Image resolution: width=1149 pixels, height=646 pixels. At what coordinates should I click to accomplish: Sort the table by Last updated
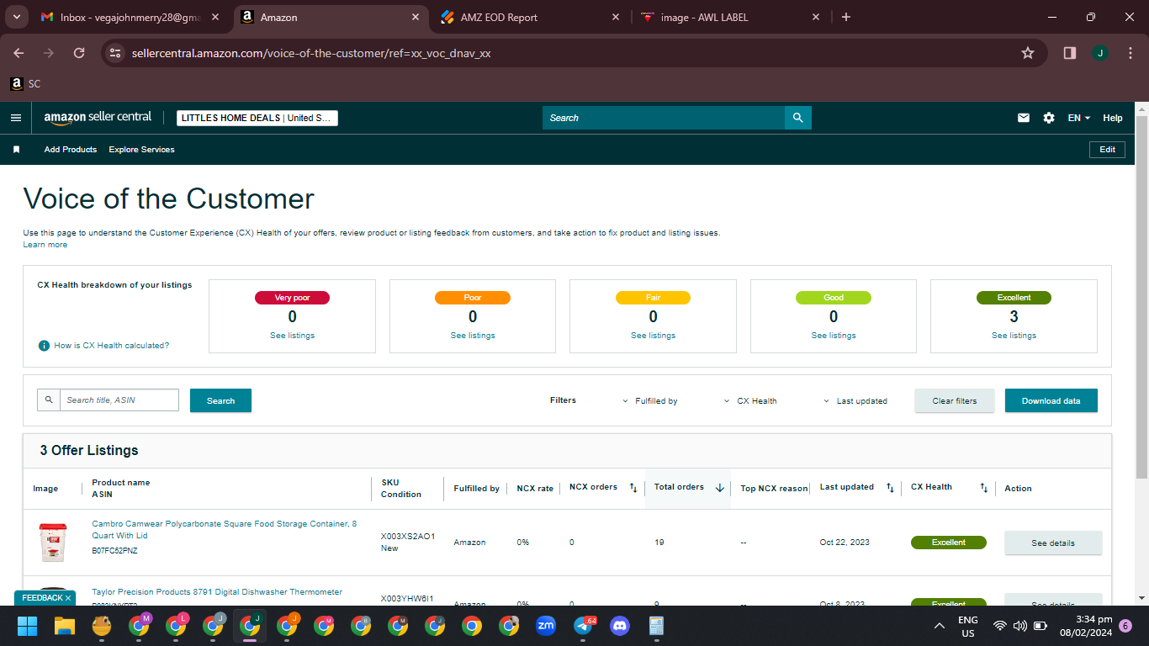click(890, 488)
